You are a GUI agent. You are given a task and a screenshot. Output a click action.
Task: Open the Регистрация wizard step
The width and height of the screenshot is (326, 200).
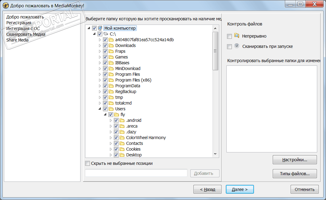tap(19, 23)
